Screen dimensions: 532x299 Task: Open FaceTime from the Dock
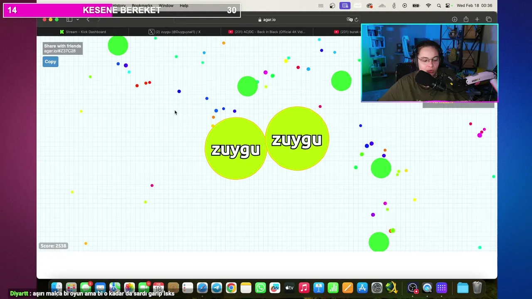[144, 287]
